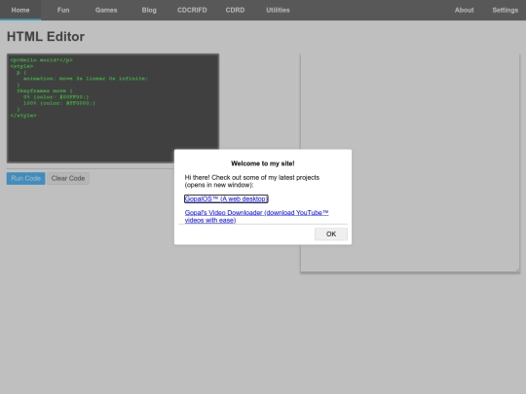
Task: Open the About page
Action: coord(464,10)
